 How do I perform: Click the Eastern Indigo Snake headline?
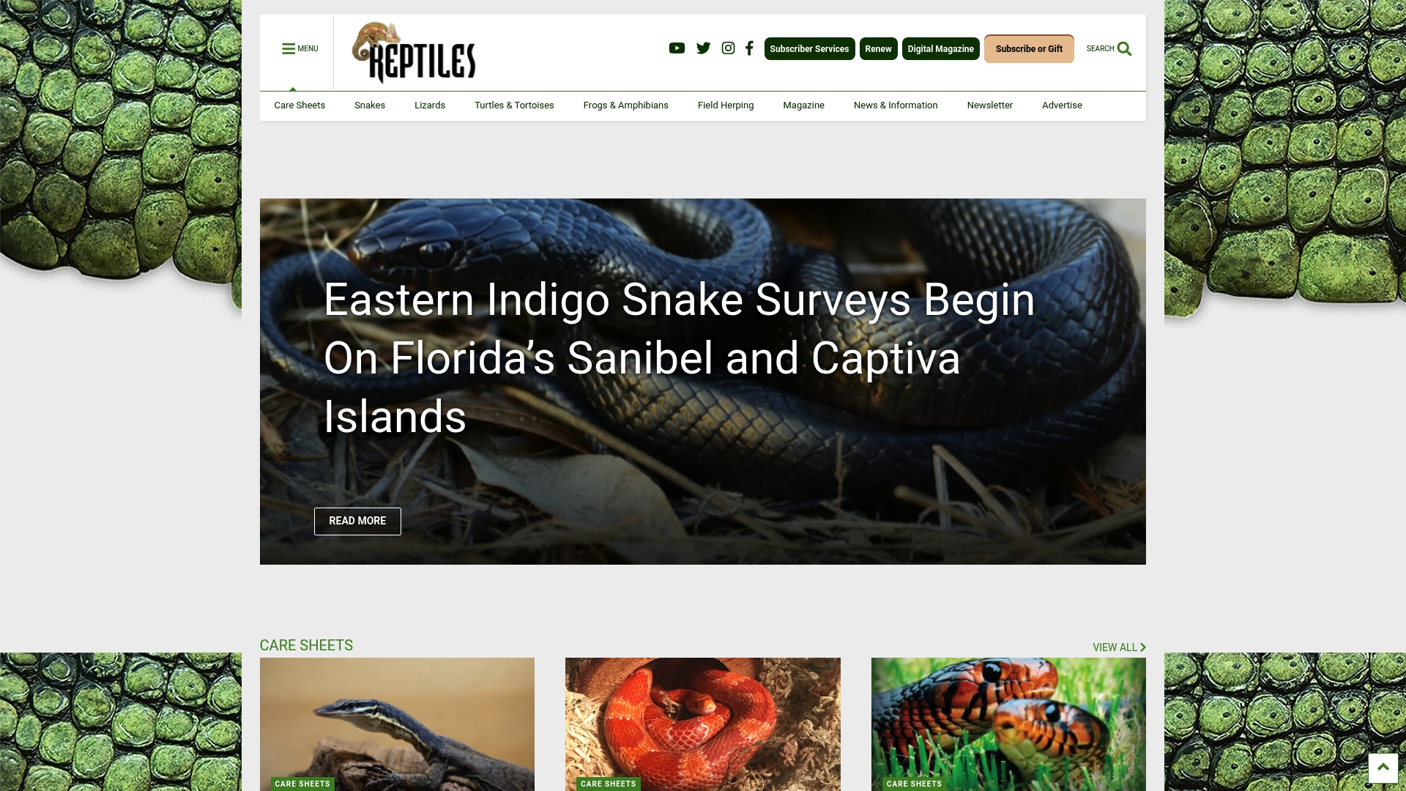coord(680,358)
